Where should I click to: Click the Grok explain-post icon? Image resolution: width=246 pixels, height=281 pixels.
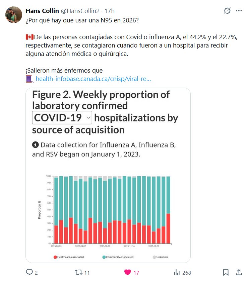click(x=227, y=11)
